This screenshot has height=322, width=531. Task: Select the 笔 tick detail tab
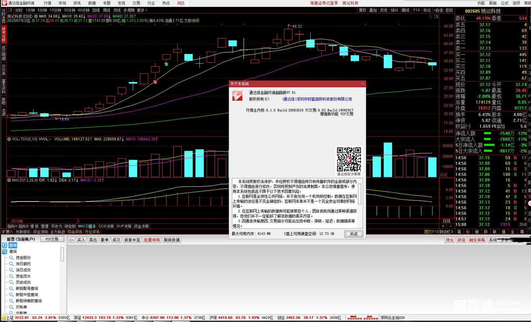(459, 232)
